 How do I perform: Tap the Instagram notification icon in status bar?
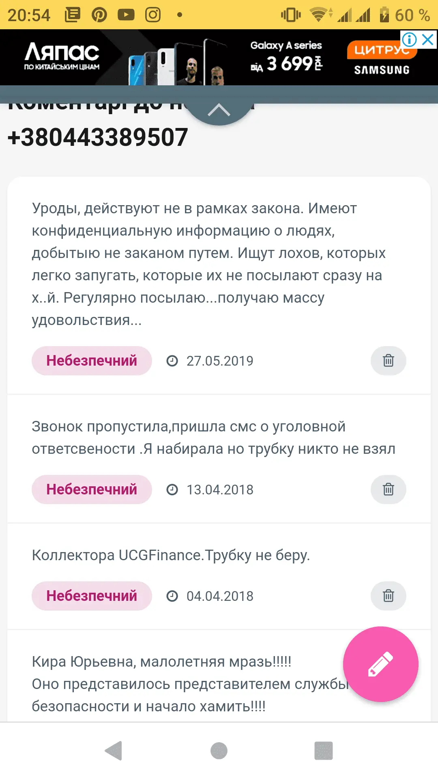[153, 15]
